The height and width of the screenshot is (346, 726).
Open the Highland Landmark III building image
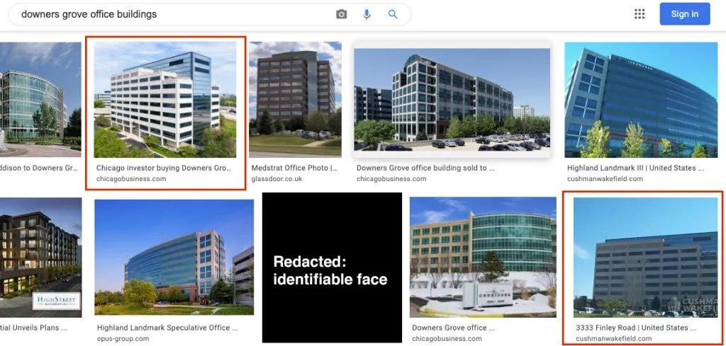pos(642,99)
